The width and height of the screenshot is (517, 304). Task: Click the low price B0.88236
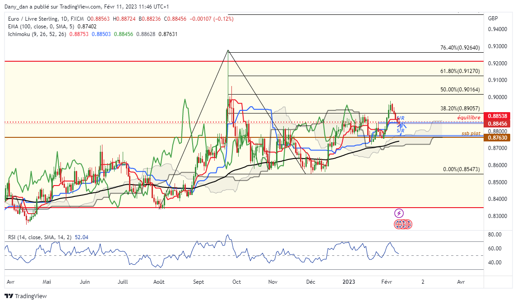point(150,19)
